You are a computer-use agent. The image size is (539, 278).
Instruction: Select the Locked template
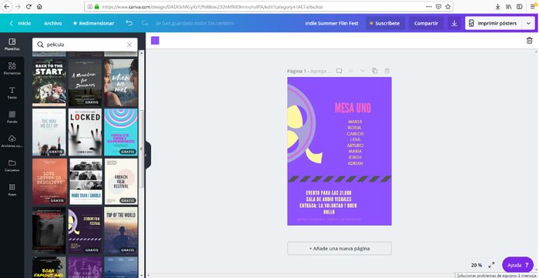pyautogui.click(x=85, y=132)
